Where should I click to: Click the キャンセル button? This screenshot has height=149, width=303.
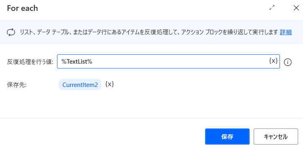(276, 137)
